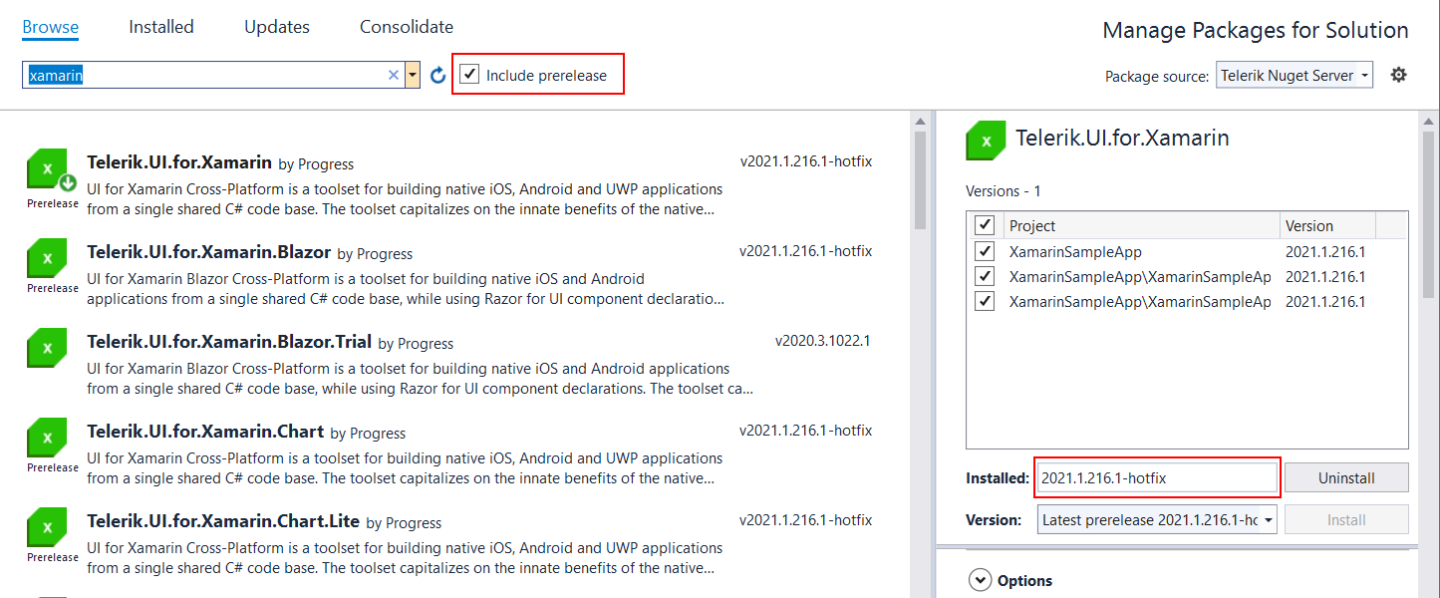Click the XamarinSampleApp project name in the first row

(x=1075, y=251)
